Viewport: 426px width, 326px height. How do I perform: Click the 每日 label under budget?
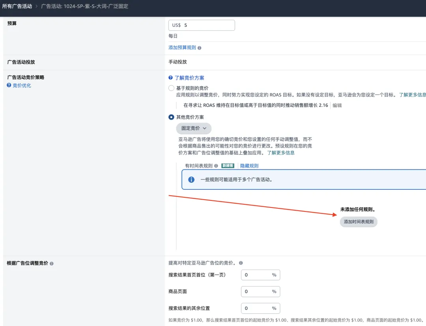173,36
